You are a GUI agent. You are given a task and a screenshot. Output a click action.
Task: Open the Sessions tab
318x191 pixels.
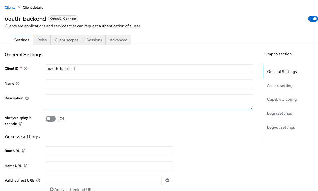[x=94, y=40]
